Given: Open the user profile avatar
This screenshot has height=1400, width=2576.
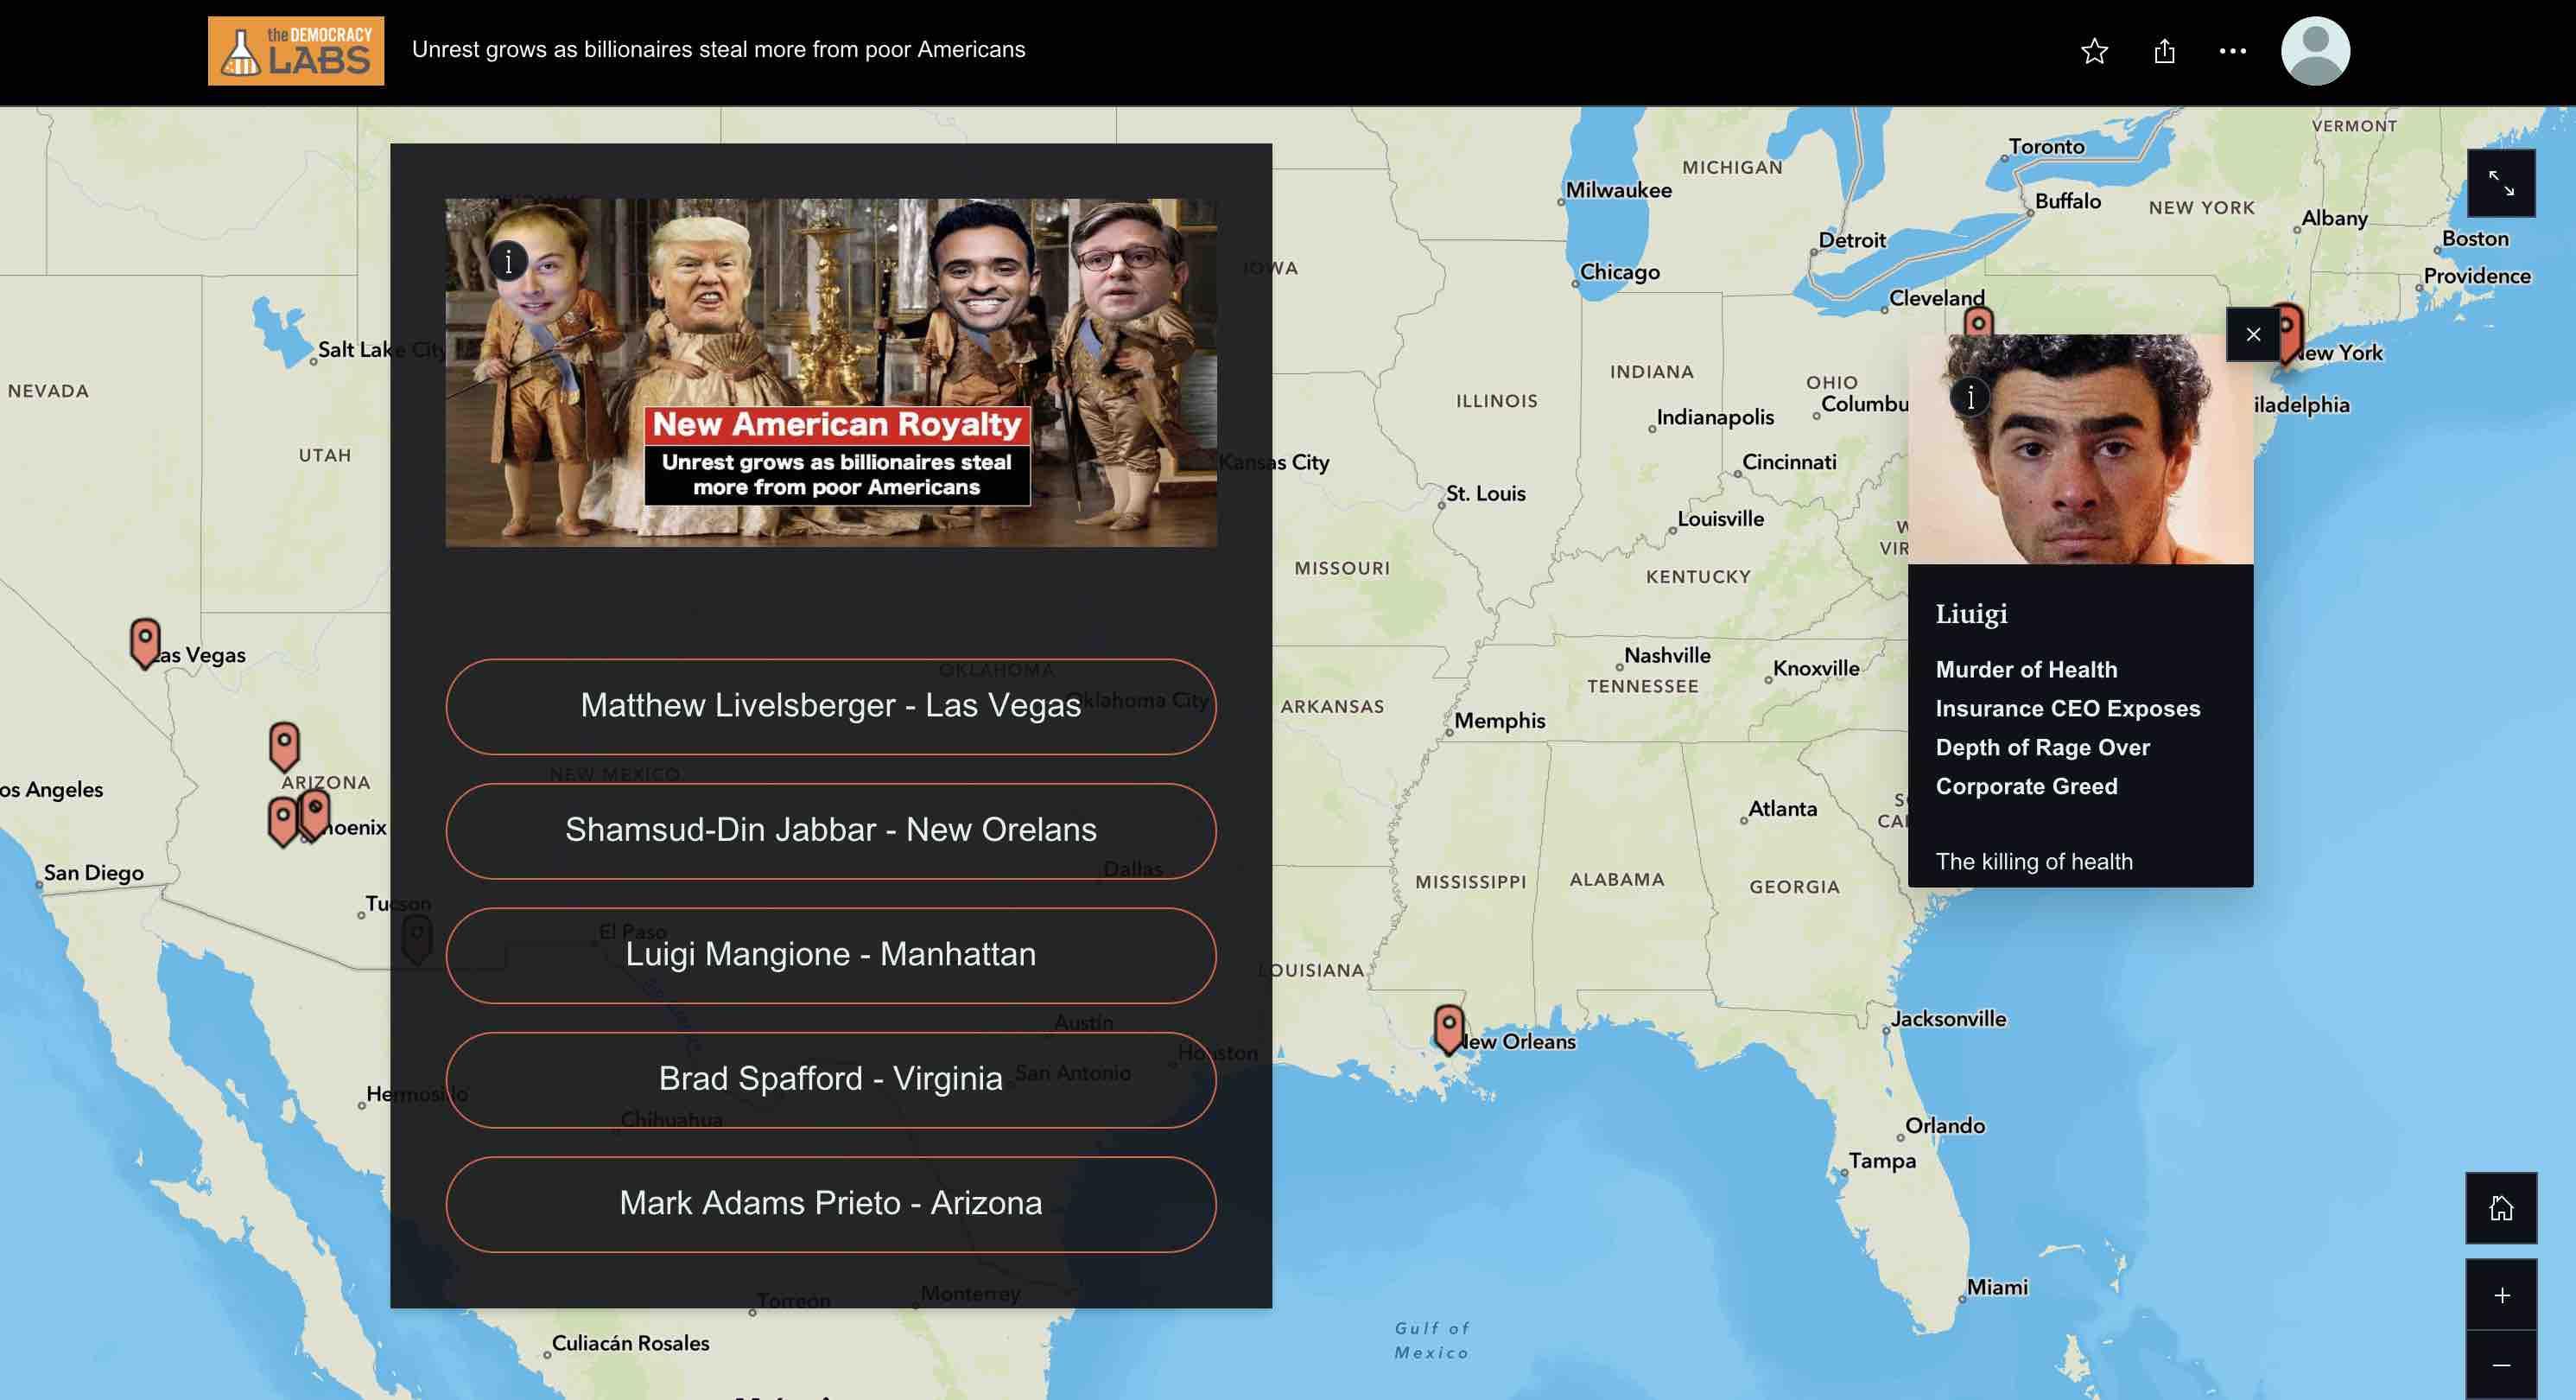Looking at the screenshot, I should pyautogui.click(x=2315, y=51).
